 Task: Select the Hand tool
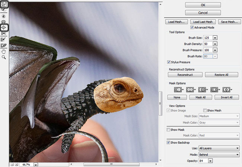(4, 52)
